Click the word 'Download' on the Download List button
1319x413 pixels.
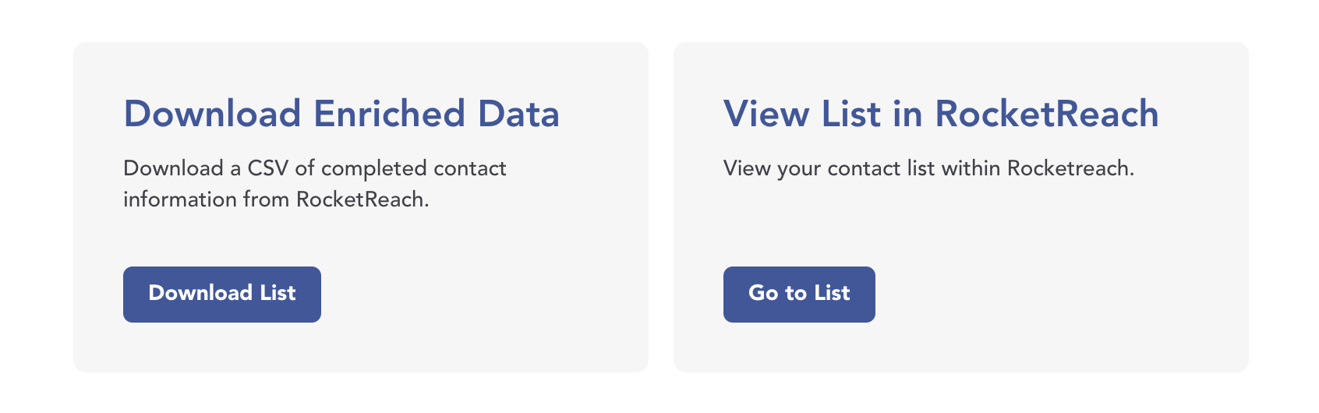point(200,293)
